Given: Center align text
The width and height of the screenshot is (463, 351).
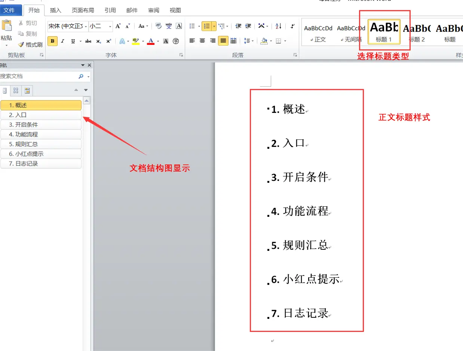Looking at the screenshot, I should [x=202, y=41].
